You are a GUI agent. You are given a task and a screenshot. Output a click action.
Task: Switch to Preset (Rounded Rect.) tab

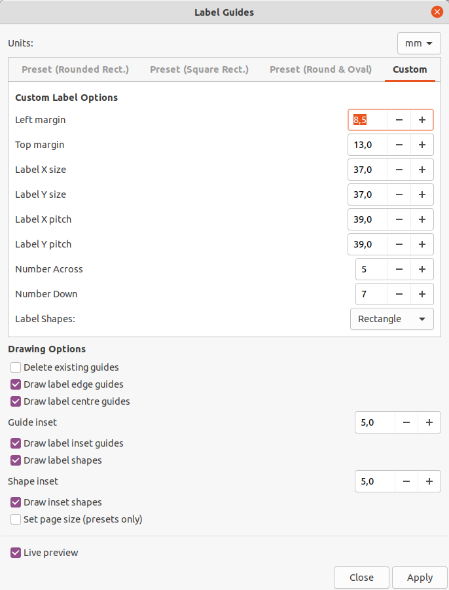coord(75,69)
